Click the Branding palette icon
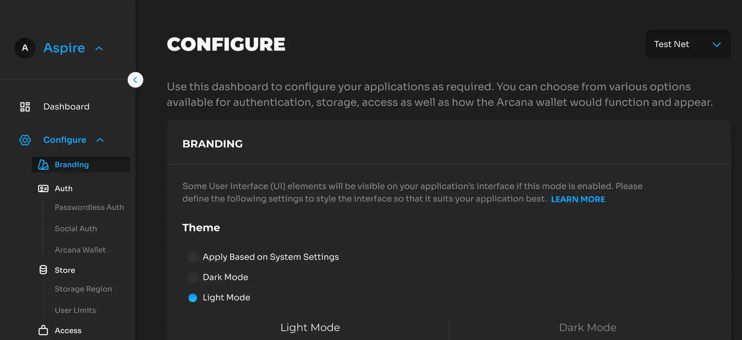 pyautogui.click(x=43, y=165)
